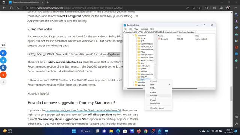This screenshot has width=240, height=135.
Task: Collapse the Windows key in the registry tree
Action: point(133,36)
